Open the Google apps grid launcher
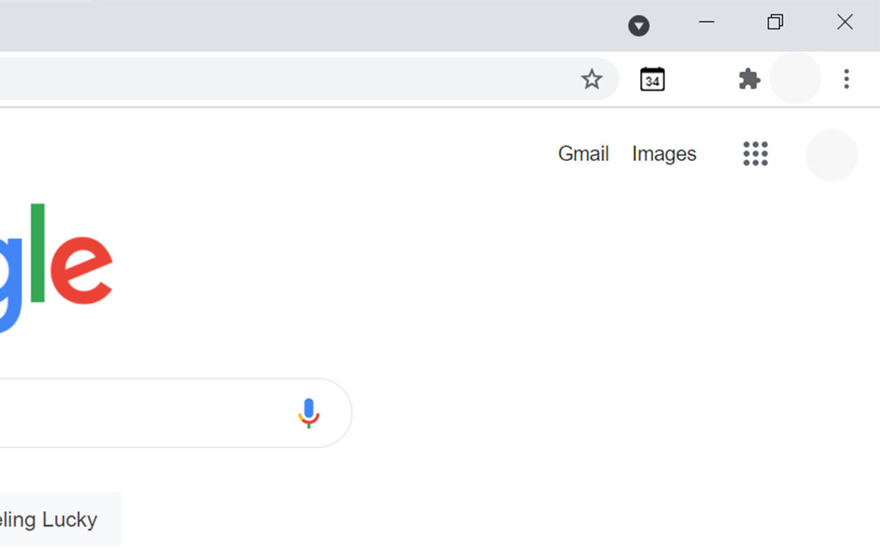 pyautogui.click(x=756, y=154)
